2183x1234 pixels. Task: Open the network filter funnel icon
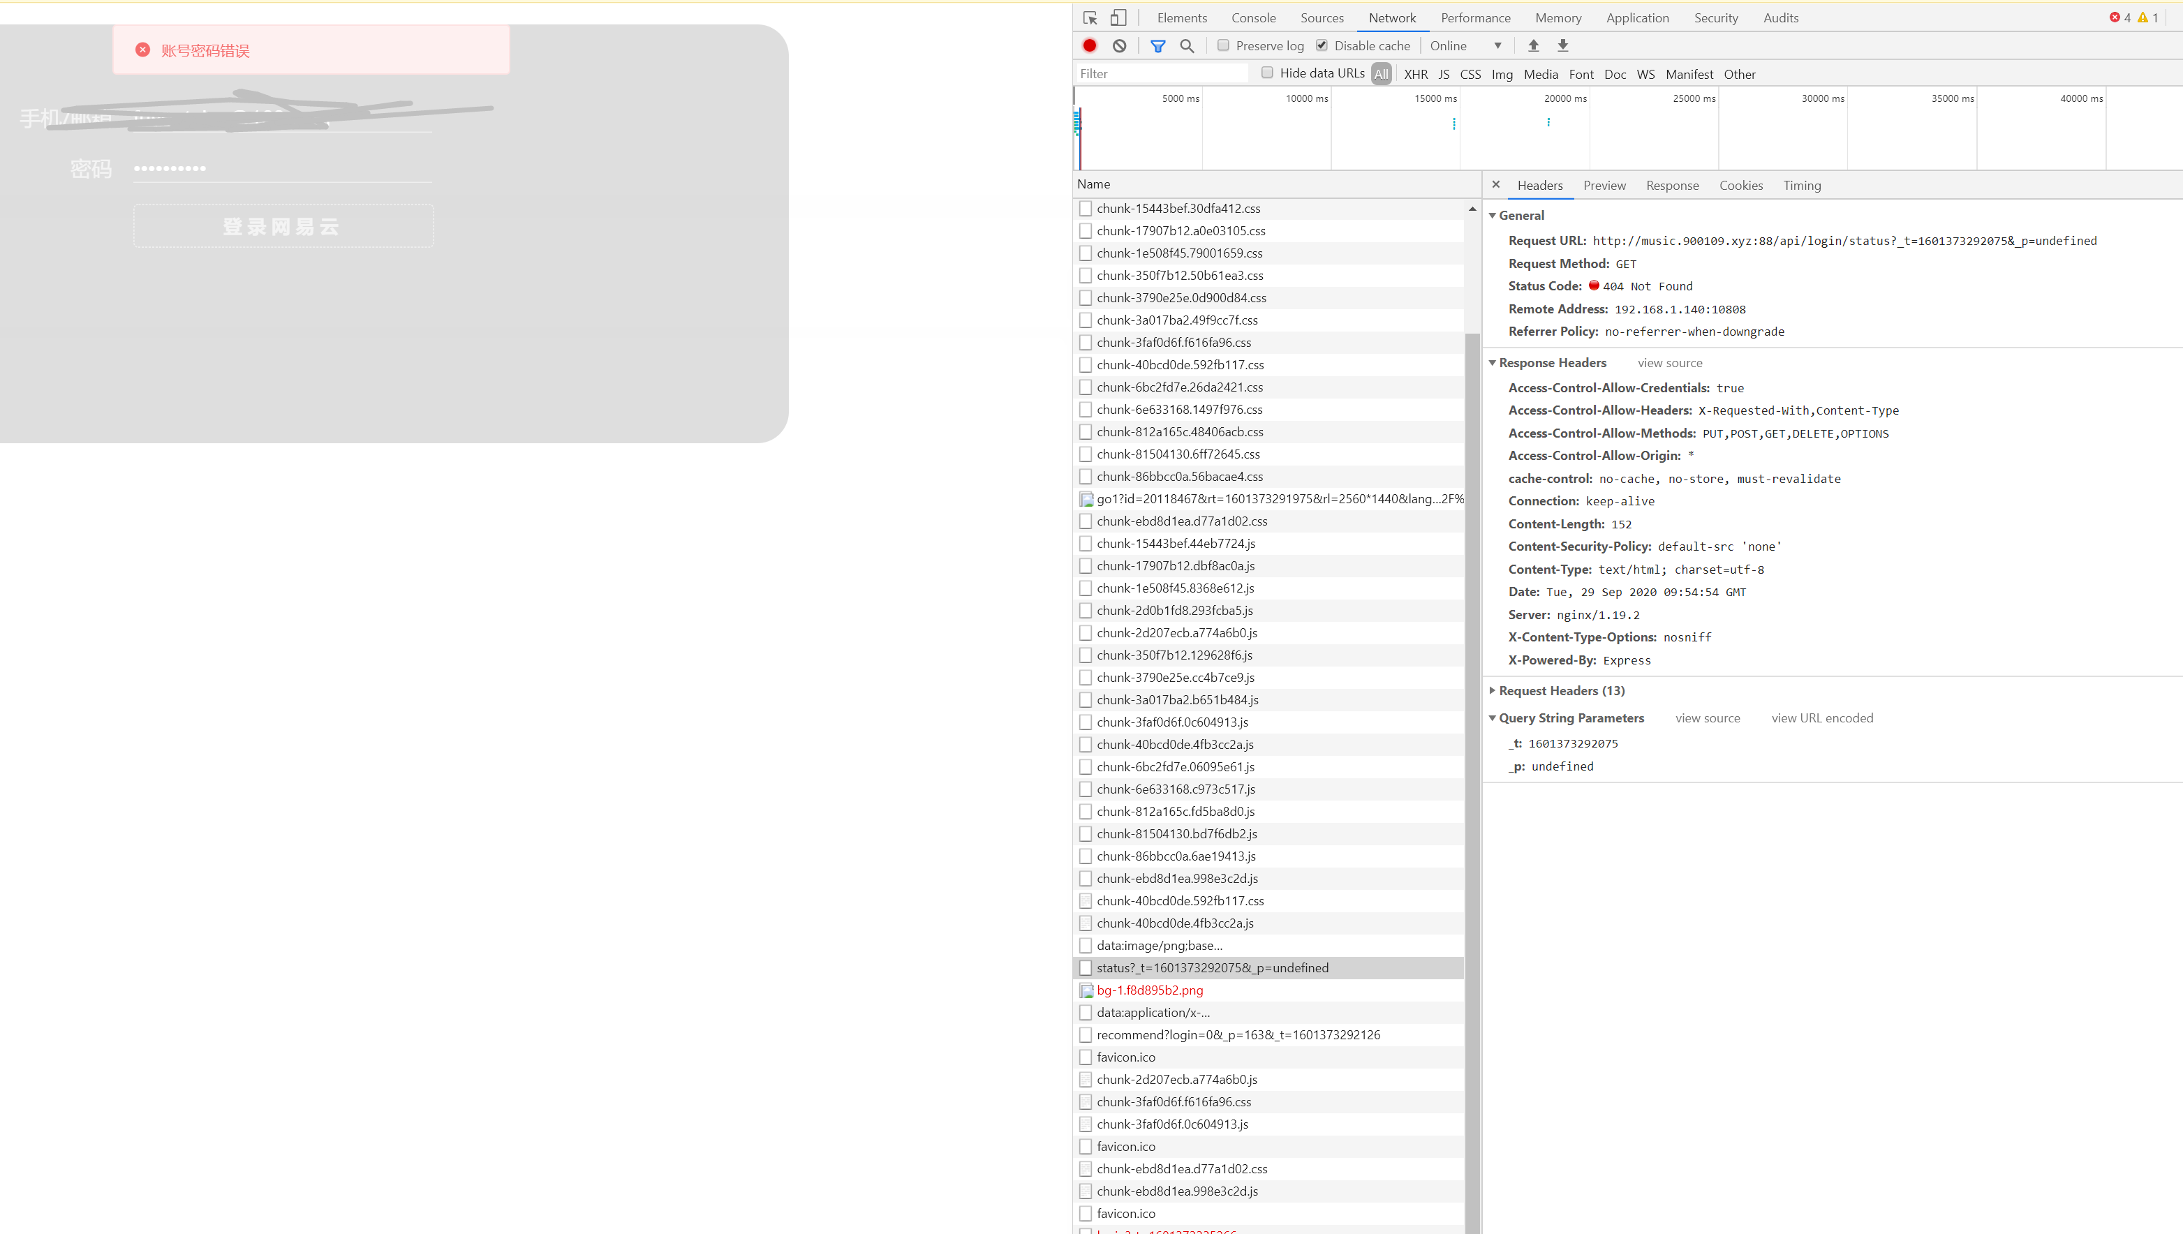(1157, 46)
